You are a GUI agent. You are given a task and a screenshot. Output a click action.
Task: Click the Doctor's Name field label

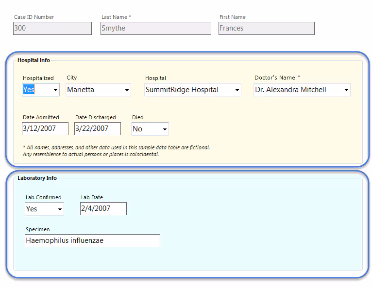click(x=277, y=78)
